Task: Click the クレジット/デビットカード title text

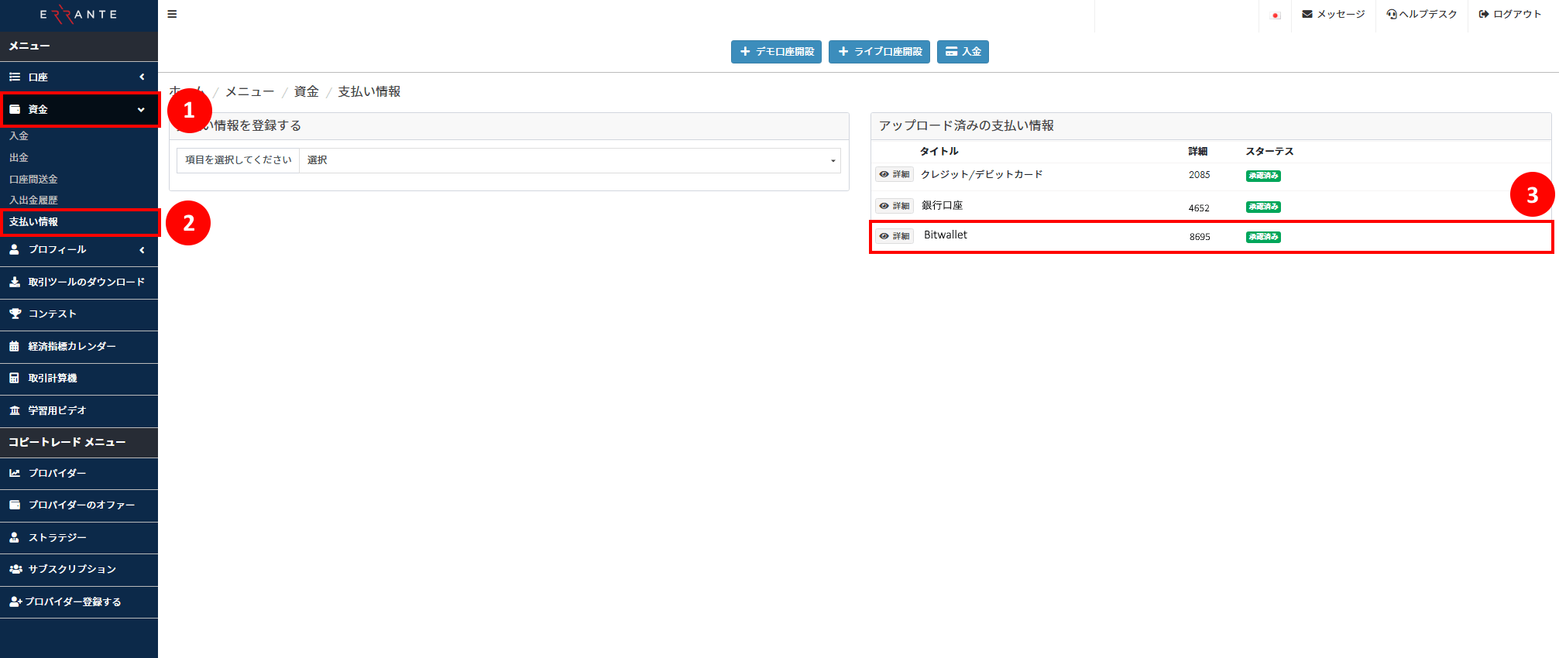Action: pyautogui.click(x=981, y=174)
